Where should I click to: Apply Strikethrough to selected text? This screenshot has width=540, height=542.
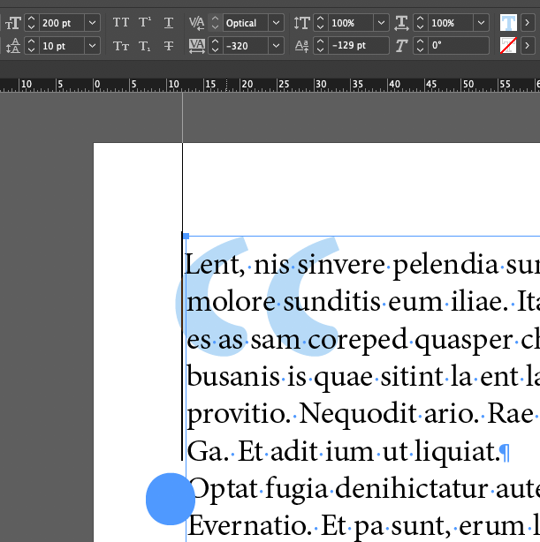[168, 46]
